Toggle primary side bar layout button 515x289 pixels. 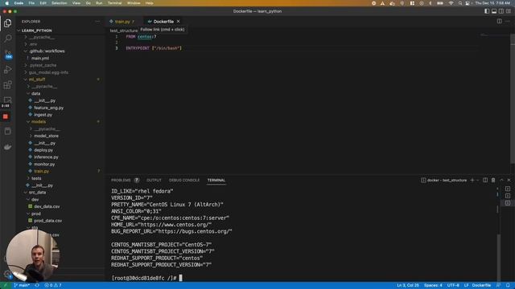coord(487,11)
